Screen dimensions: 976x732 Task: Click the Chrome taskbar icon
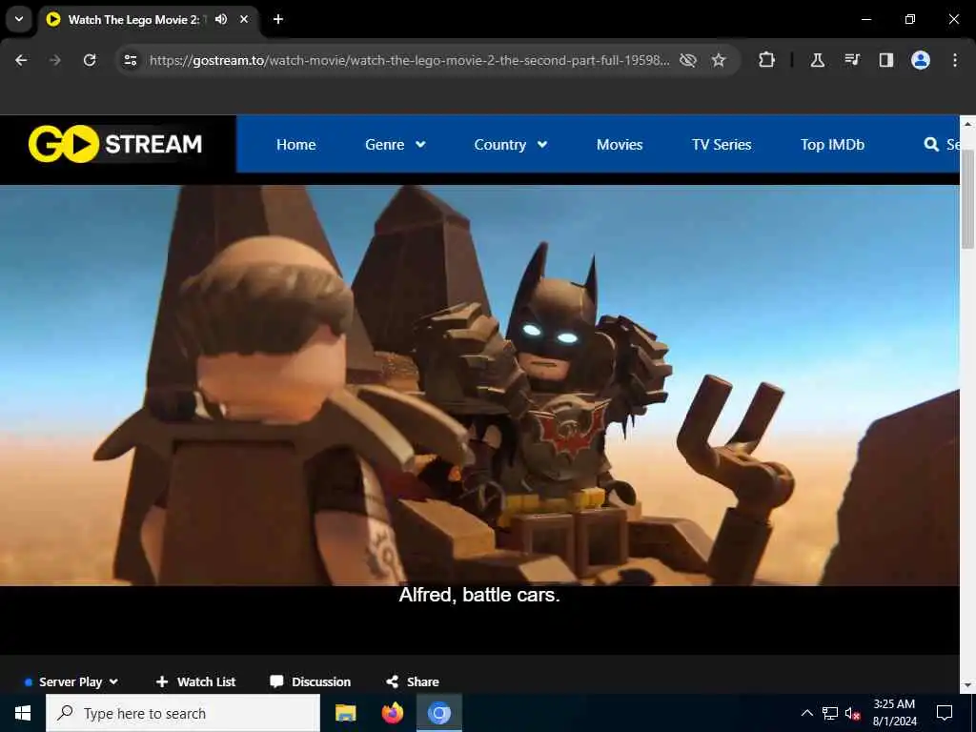438,713
